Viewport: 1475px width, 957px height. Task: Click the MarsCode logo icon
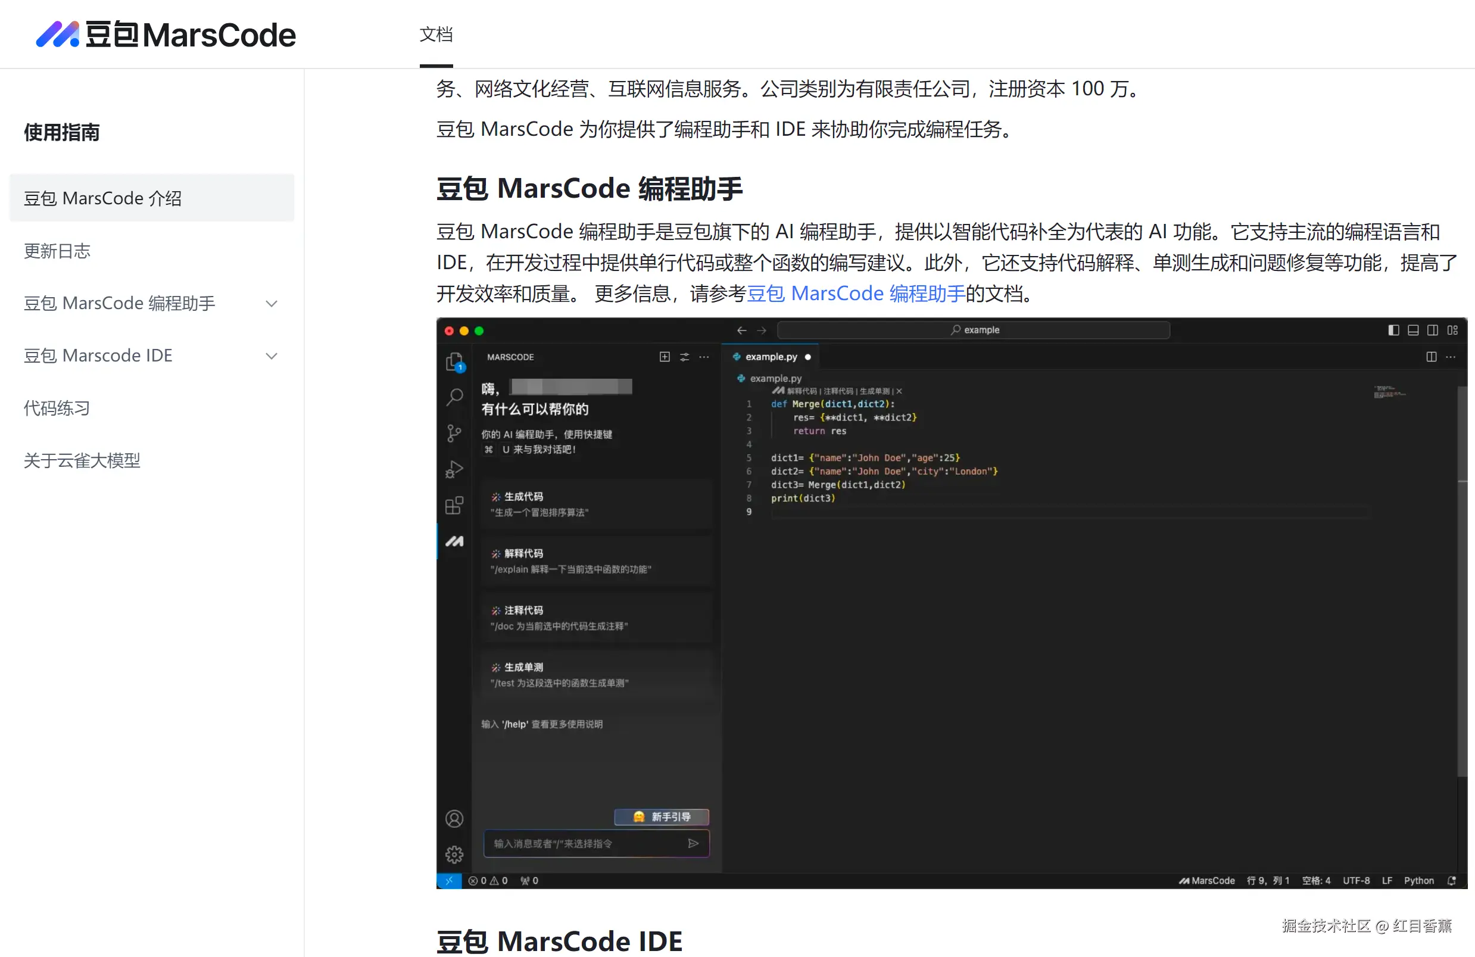click(x=57, y=34)
